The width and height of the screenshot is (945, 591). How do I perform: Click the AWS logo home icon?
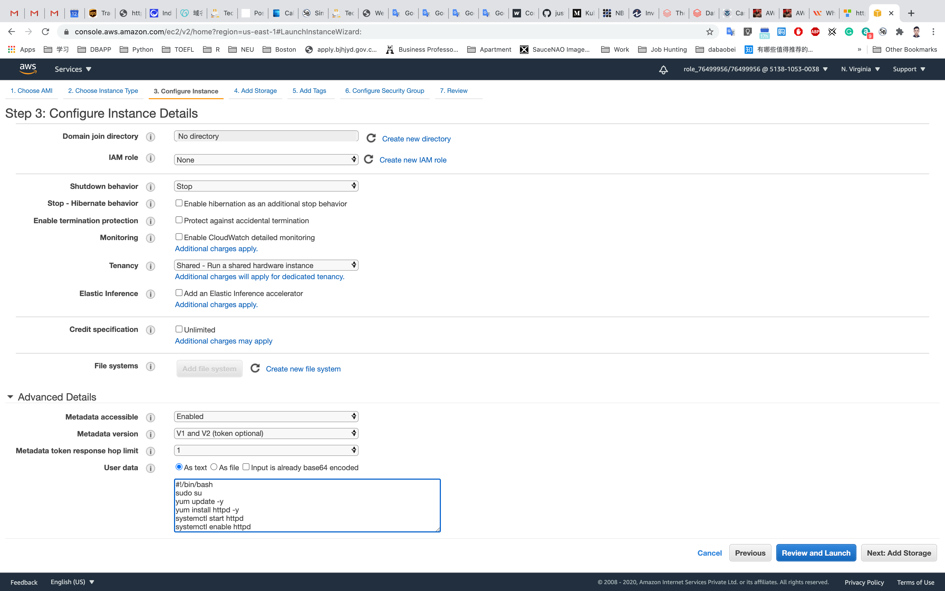pos(28,69)
